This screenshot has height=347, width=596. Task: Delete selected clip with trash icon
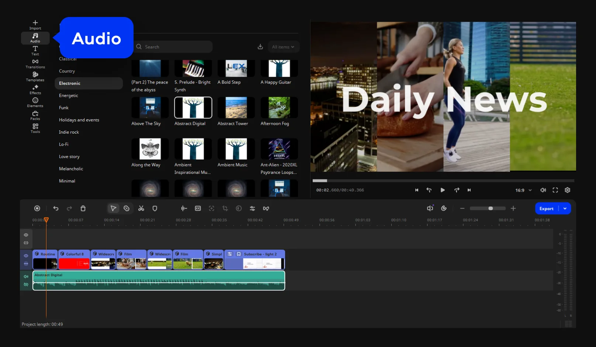(83, 209)
